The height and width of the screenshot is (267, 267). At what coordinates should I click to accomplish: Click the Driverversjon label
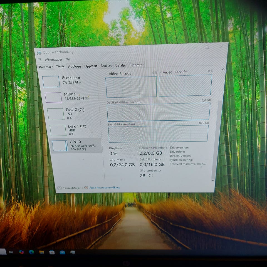tap(179, 147)
